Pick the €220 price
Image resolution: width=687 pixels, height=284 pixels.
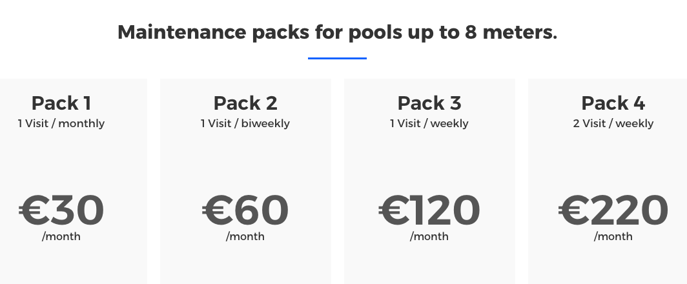[x=613, y=210]
